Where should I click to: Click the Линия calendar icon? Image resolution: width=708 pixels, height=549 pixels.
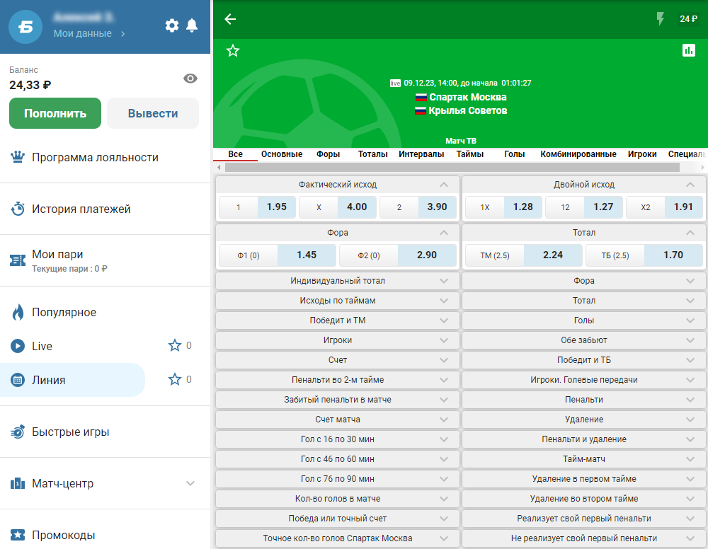pyautogui.click(x=18, y=380)
